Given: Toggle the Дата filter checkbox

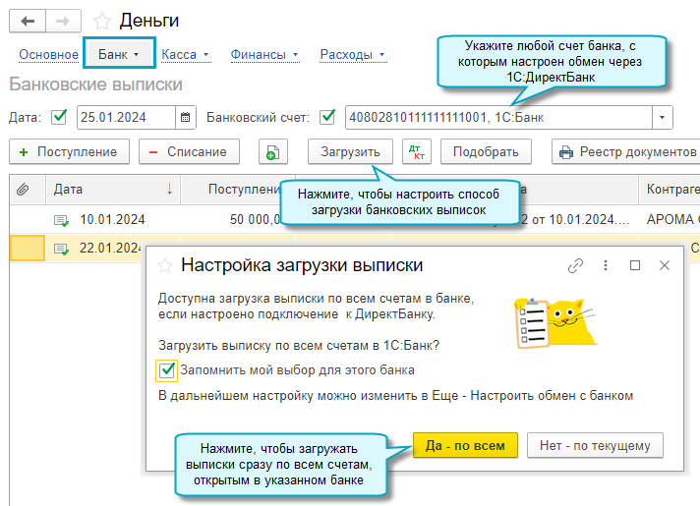Looking at the screenshot, I should [59, 117].
